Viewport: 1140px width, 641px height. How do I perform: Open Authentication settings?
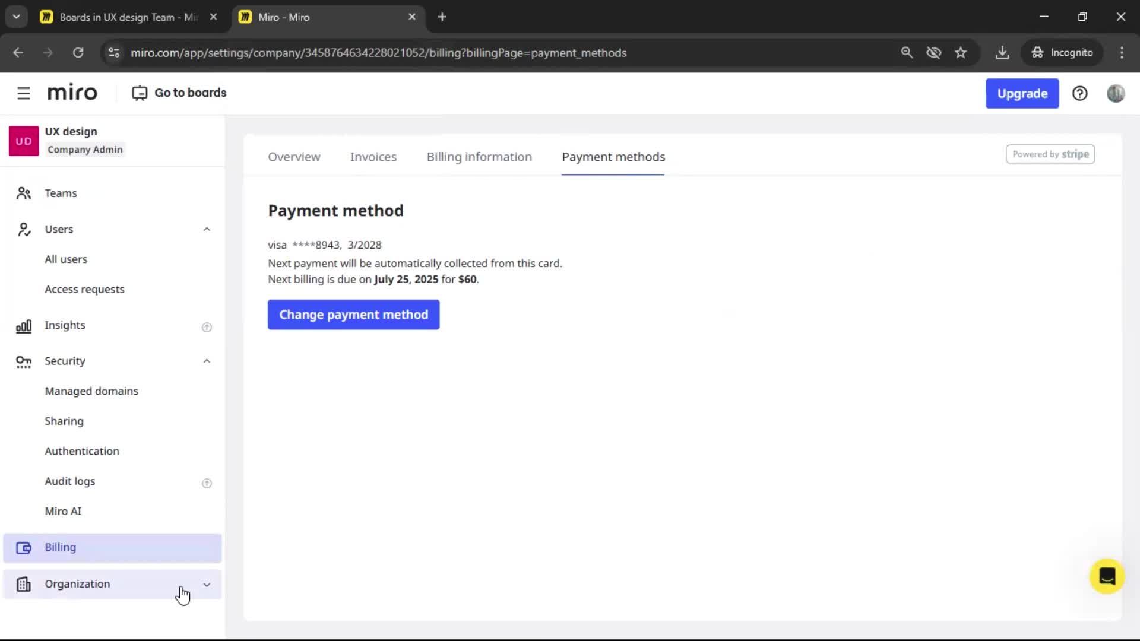(82, 451)
